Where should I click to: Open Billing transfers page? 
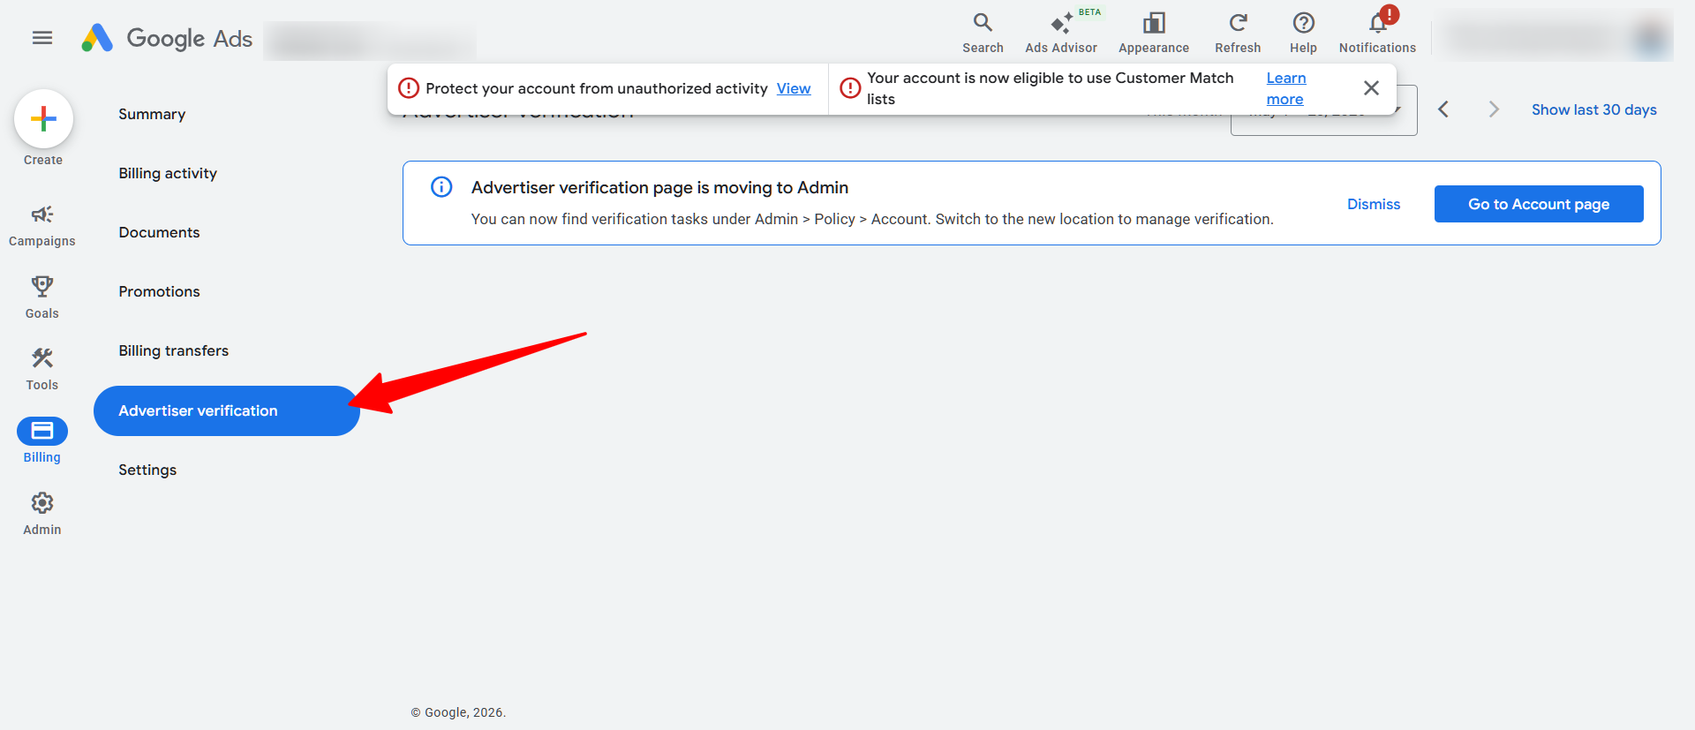[173, 350]
